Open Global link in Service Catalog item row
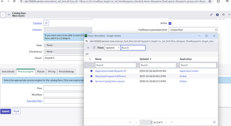The height and width of the screenshot is (126, 231). 183,81
